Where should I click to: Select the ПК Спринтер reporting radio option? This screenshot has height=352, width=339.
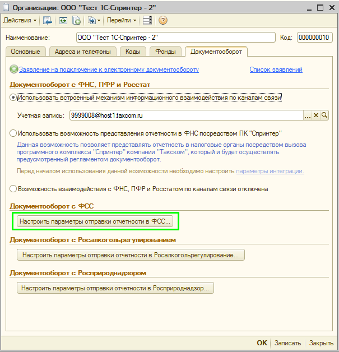click(x=13, y=133)
